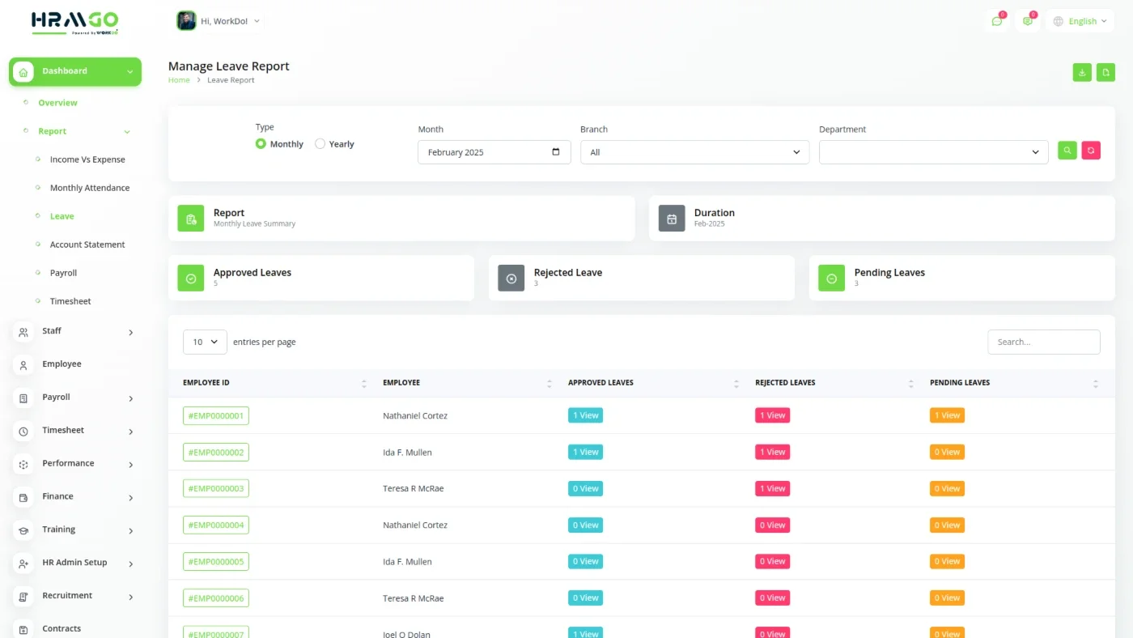Open the Branch dropdown showing All
The width and height of the screenshot is (1133, 638).
(694, 152)
